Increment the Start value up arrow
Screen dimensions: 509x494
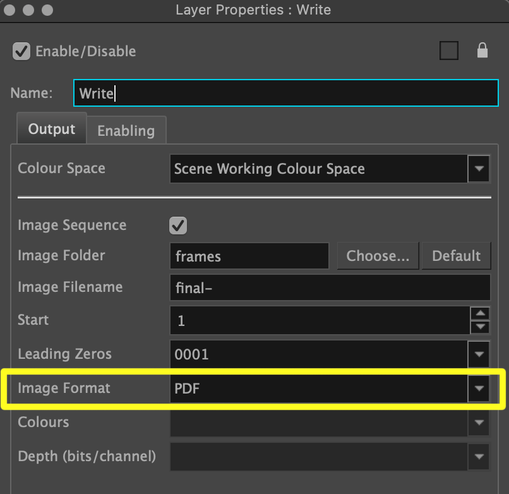click(481, 313)
